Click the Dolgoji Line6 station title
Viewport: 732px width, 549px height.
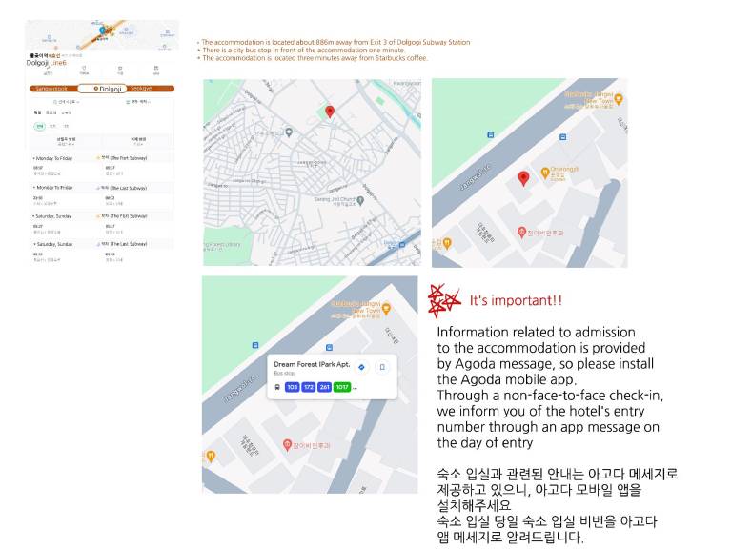pyautogui.click(x=46, y=63)
